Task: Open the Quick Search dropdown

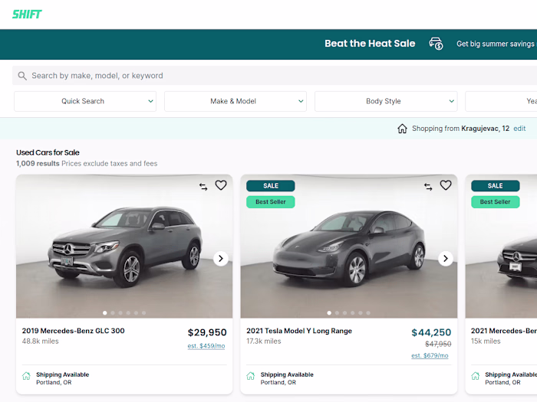Action: [84, 101]
